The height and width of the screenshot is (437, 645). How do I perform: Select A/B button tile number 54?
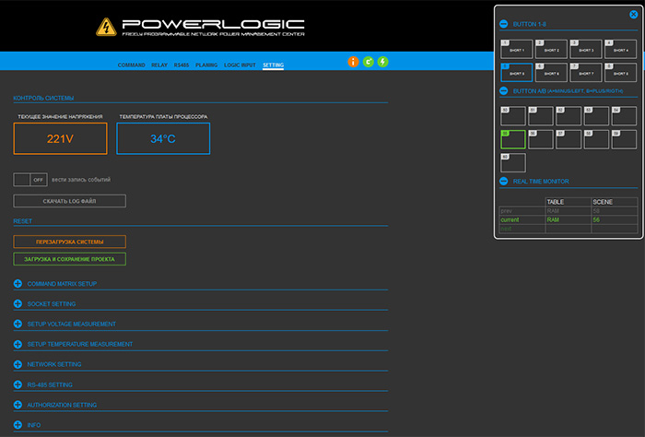coord(624,116)
